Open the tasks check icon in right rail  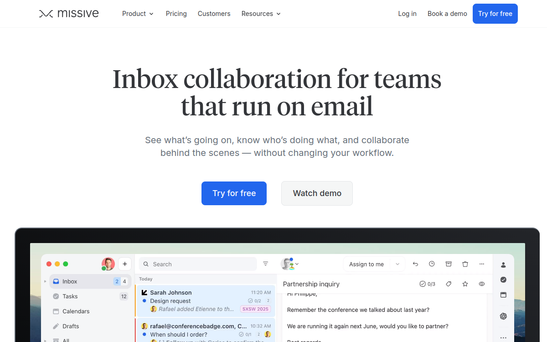[503, 280]
